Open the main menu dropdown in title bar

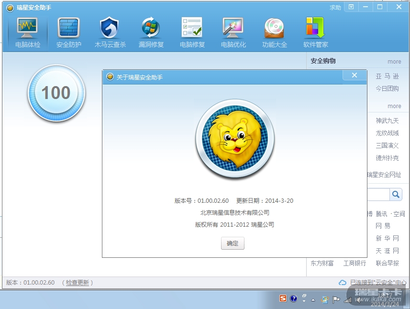[x=351, y=7]
